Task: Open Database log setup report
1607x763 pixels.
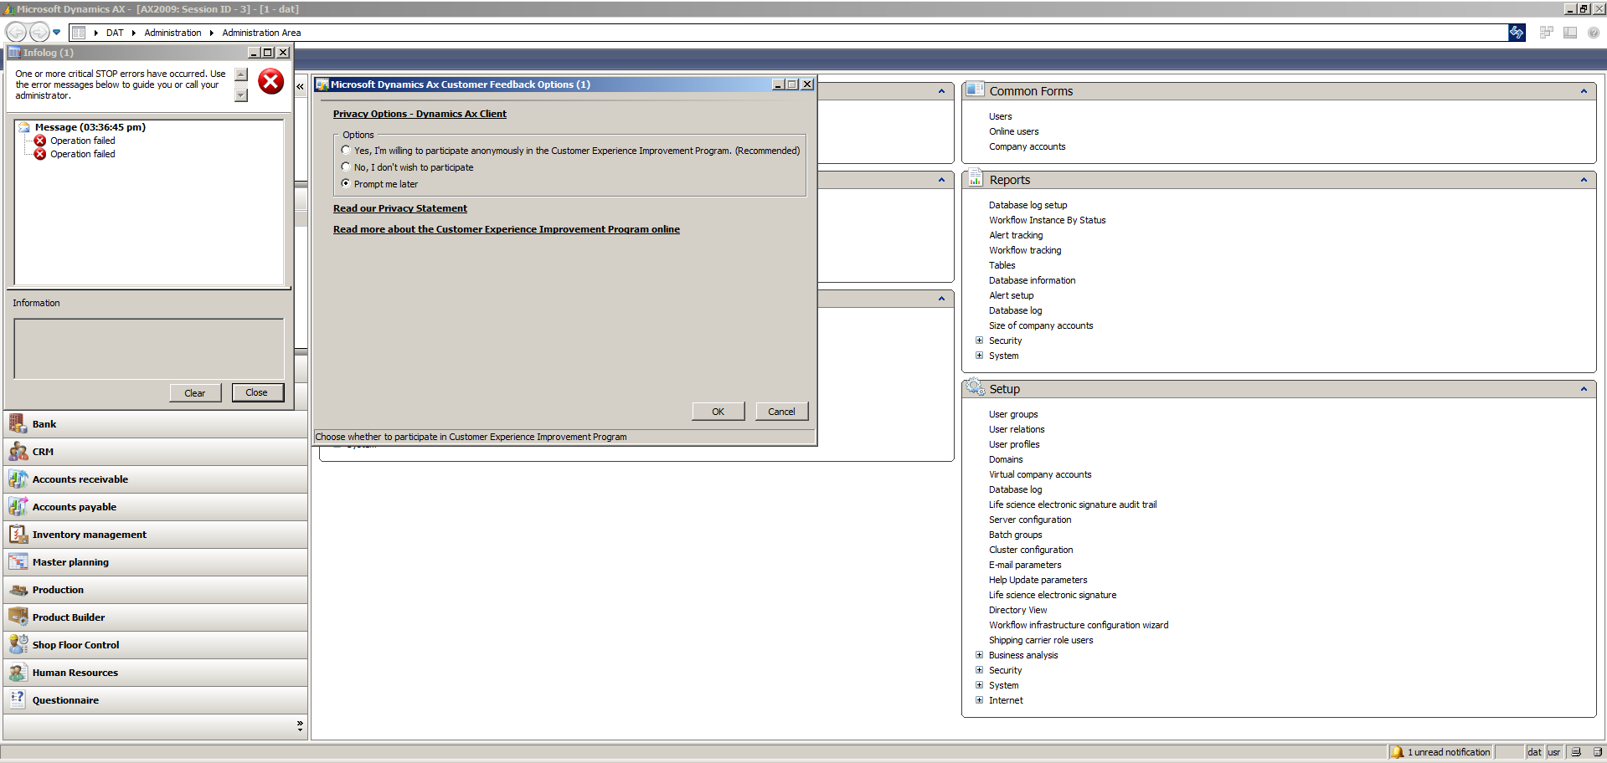Action: coord(1028,205)
